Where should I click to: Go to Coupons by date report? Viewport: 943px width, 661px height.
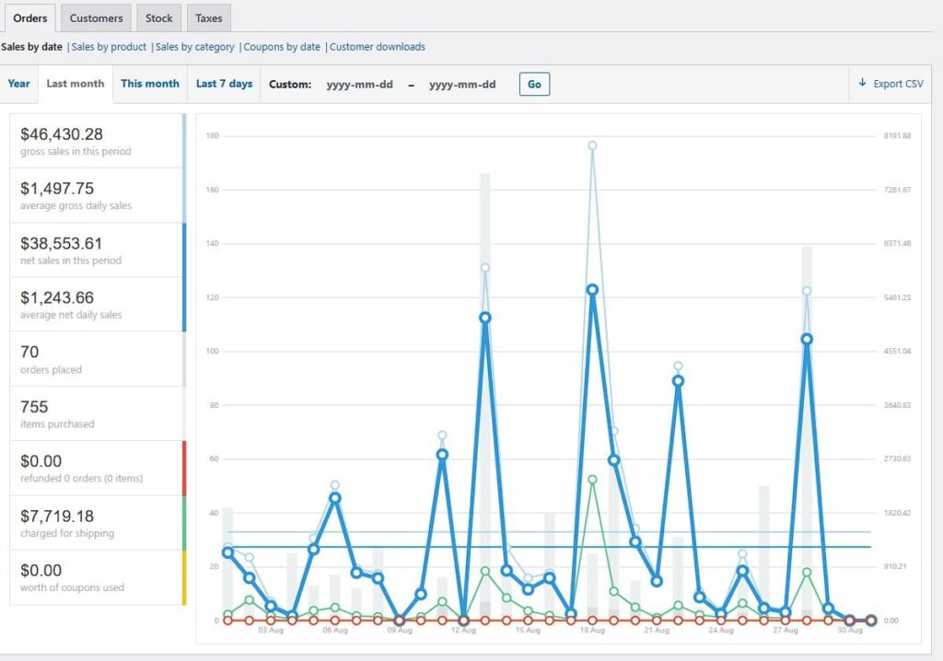282,47
